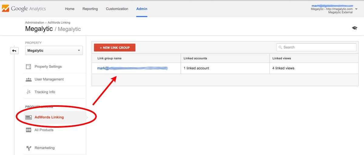Click the Linked views column header
Image resolution: width=364 pixels, height=155 pixels.
tap(281, 58)
